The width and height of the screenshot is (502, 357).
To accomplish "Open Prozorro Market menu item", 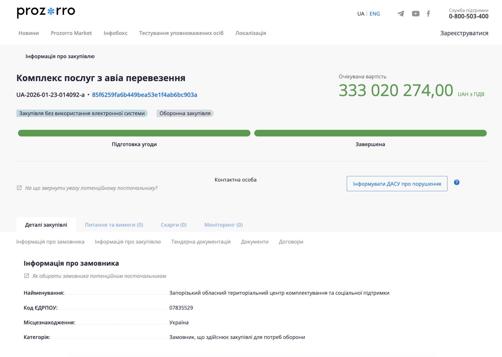I will [x=71, y=33].
